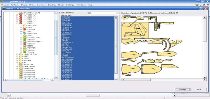Click the purple Tanahin folder icon
This screenshot has width=210, height=99.
click(25, 44)
